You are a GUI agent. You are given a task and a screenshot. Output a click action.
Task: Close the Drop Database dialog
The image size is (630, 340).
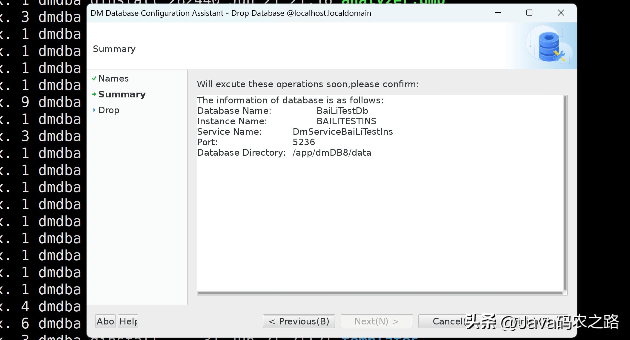(561, 13)
